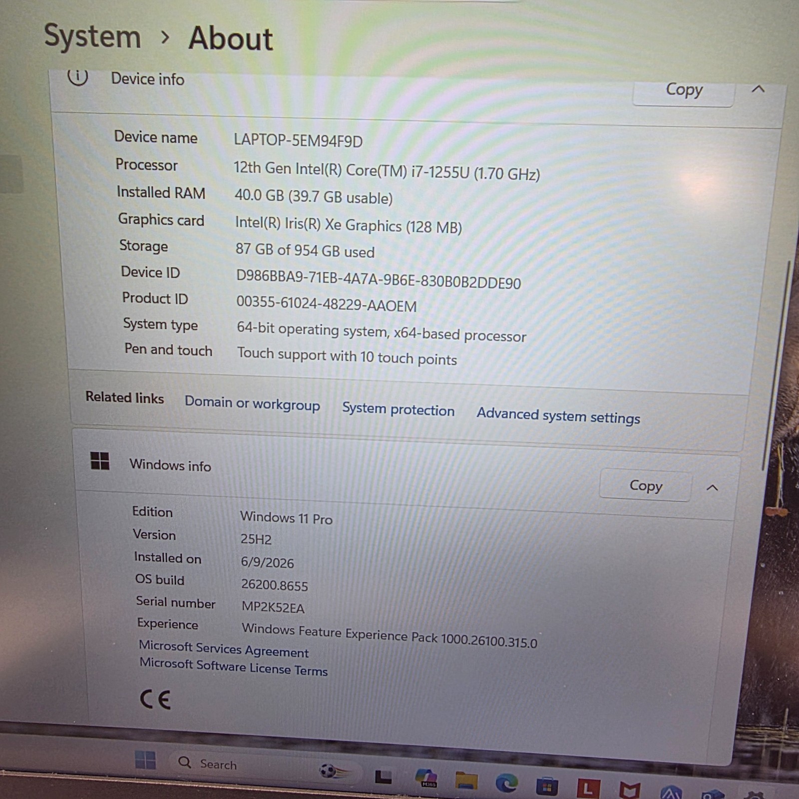Open McAfee from the taskbar
The width and height of the screenshot is (799, 799).
click(629, 791)
